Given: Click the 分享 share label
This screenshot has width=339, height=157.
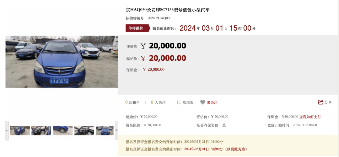Looking at the screenshot, I should click(x=328, y=102).
